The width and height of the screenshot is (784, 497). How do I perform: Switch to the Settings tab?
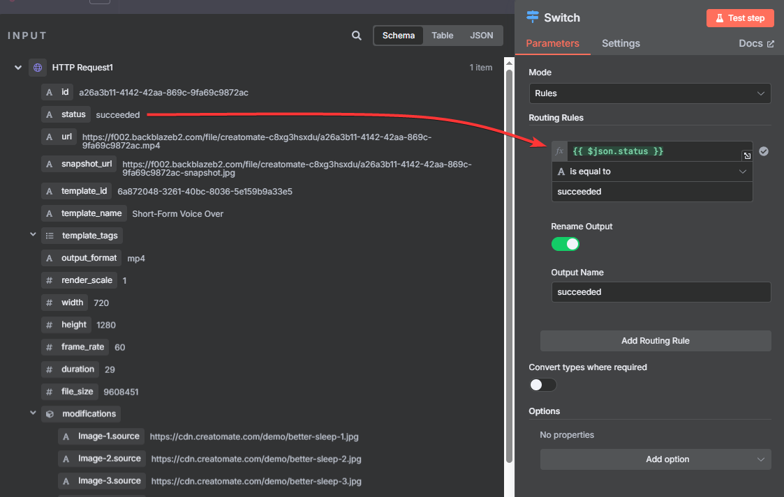point(621,43)
